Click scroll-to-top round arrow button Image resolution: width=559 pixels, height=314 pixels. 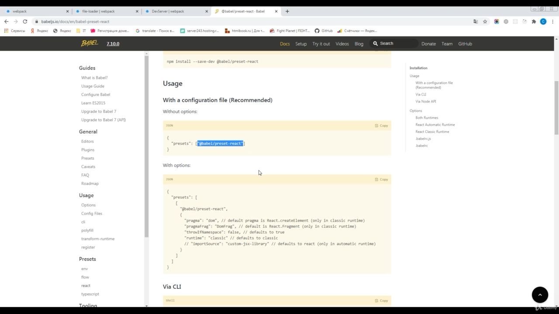[540, 295]
